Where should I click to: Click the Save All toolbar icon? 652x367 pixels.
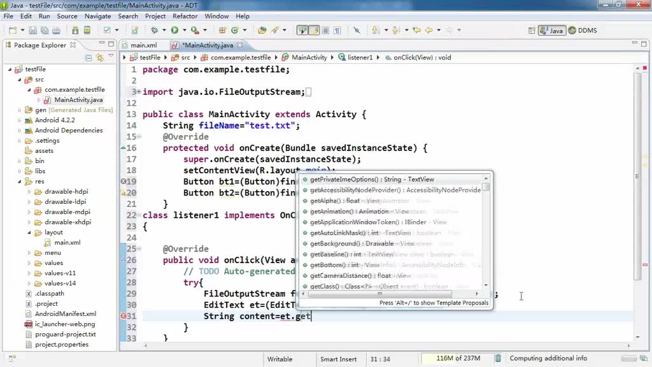click(45, 31)
